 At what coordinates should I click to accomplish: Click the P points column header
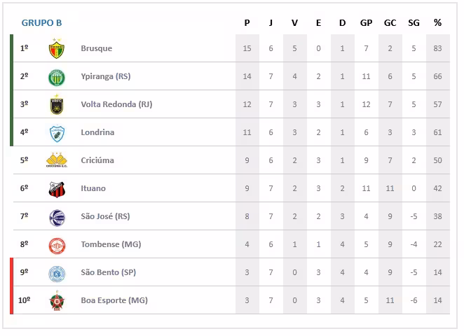pos(247,23)
